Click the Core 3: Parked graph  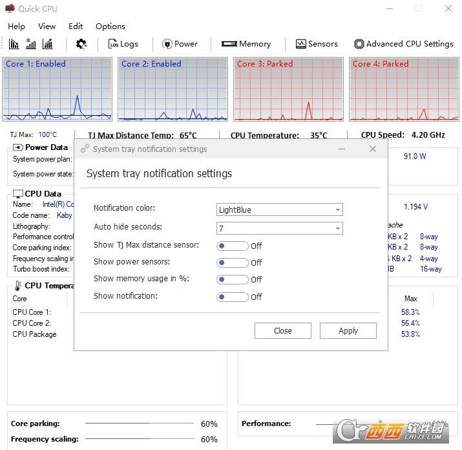pos(288,89)
